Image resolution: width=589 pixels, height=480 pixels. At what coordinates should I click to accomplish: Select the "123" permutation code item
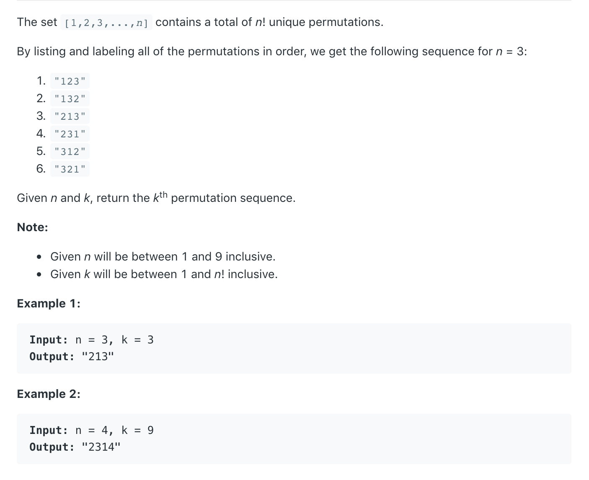click(x=70, y=81)
